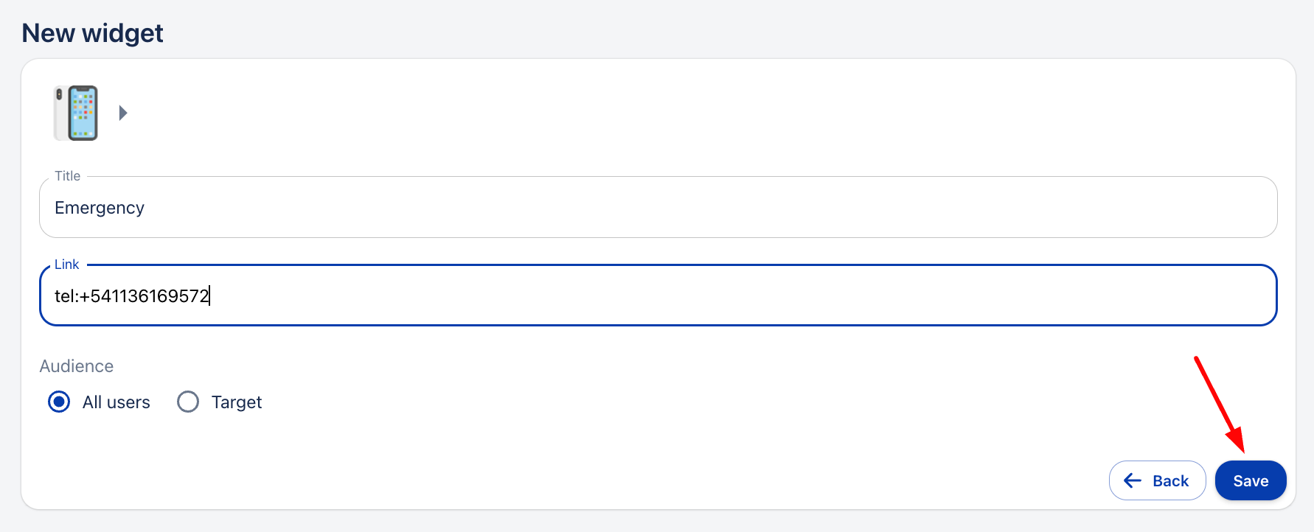Click the word "Save" on the blue button
Image resolution: width=1314 pixels, height=532 pixels.
(1251, 481)
